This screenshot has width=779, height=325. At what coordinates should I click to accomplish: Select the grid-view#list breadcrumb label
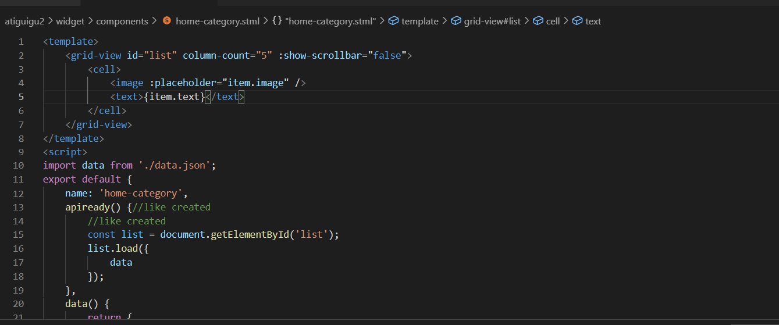point(492,21)
